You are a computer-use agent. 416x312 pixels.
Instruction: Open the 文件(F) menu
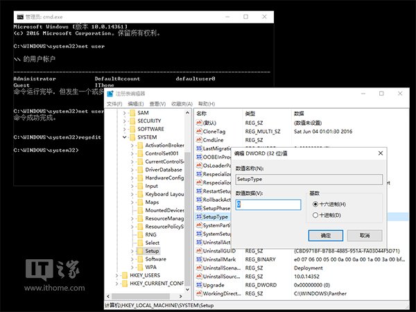(114, 103)
